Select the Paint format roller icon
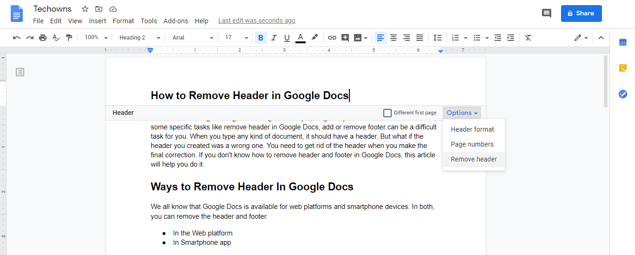 tap(69, 38)
